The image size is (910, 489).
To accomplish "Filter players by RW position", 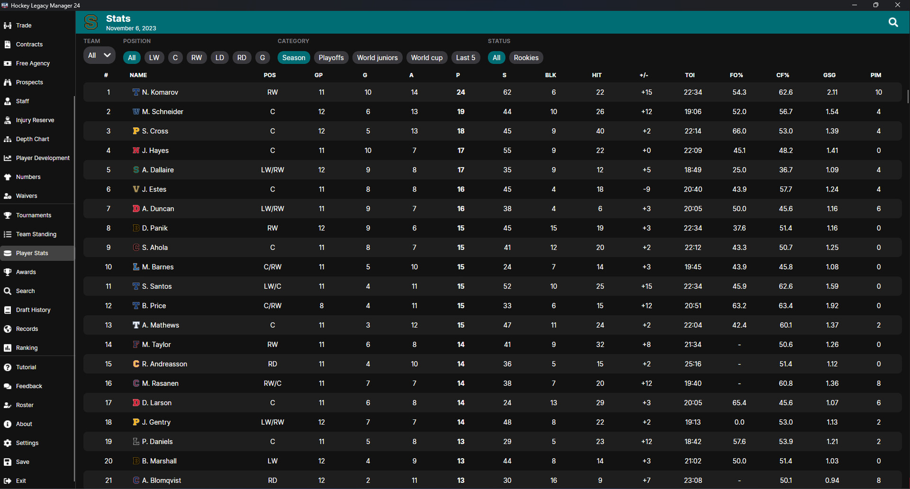I will point(196,57).
